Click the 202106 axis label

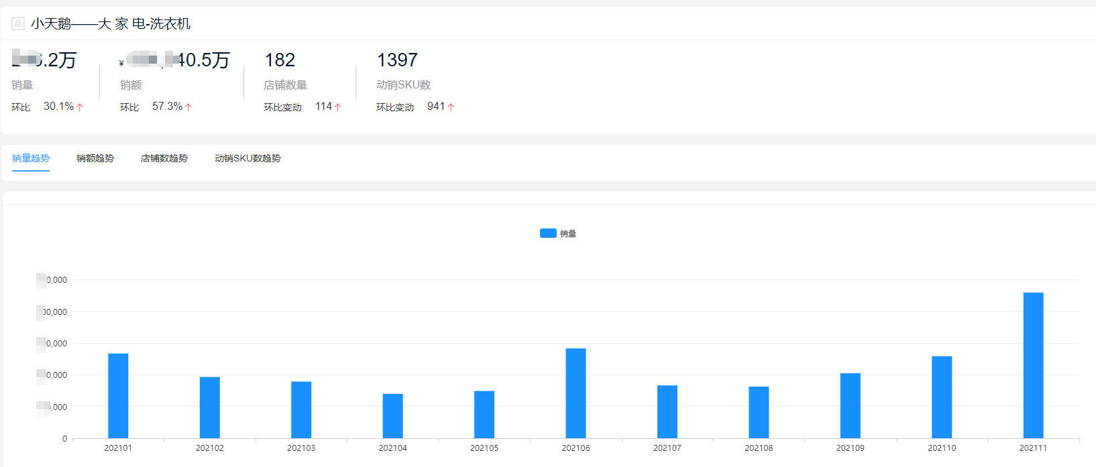(x=576, y=448)
